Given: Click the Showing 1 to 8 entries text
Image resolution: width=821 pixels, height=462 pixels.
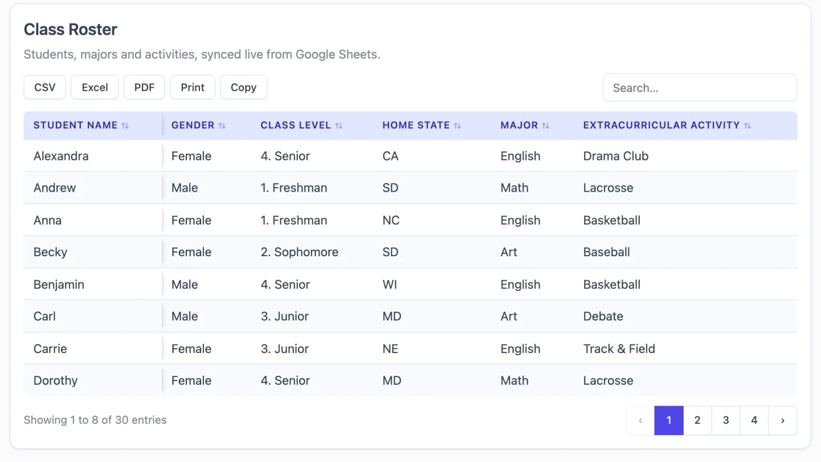Looking at the screenshot, I should tap(95, 420).
